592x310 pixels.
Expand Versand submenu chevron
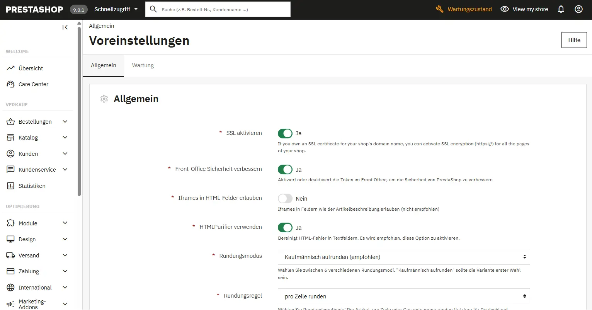tap(65, 255)
